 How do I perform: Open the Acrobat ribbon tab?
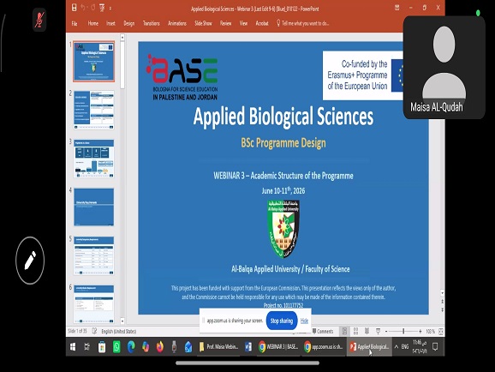(262, 23)
